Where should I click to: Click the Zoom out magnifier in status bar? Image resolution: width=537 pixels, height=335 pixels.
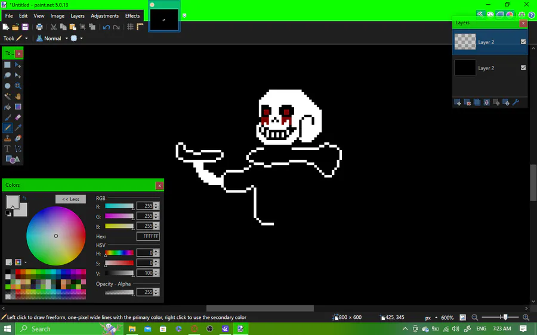pos(475,317)
